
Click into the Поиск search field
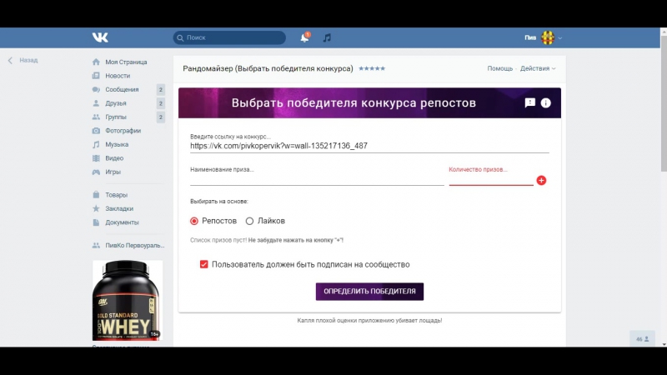point(229,37)
